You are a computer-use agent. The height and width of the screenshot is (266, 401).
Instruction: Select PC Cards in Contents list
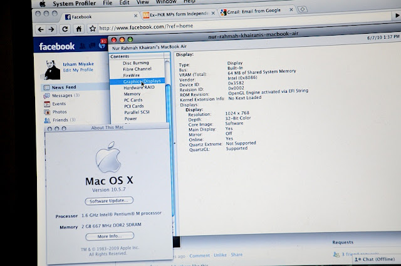tap(133, 100)
